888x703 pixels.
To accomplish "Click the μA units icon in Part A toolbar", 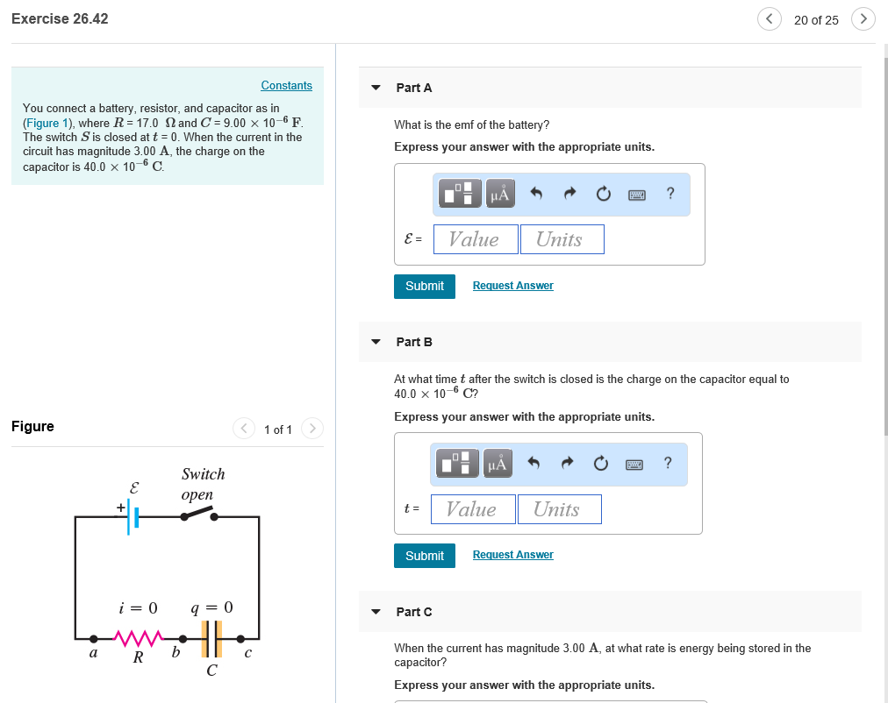I will pos(499,193).
